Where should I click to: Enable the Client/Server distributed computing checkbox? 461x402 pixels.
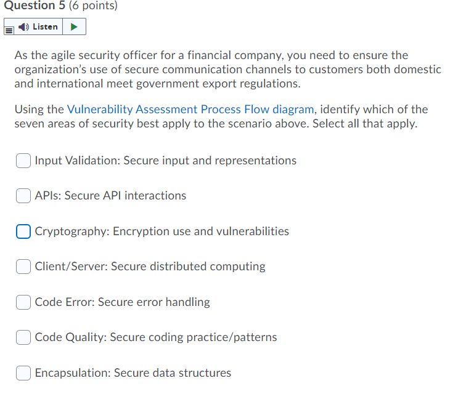pyautogui.click(x=23, y=267)
